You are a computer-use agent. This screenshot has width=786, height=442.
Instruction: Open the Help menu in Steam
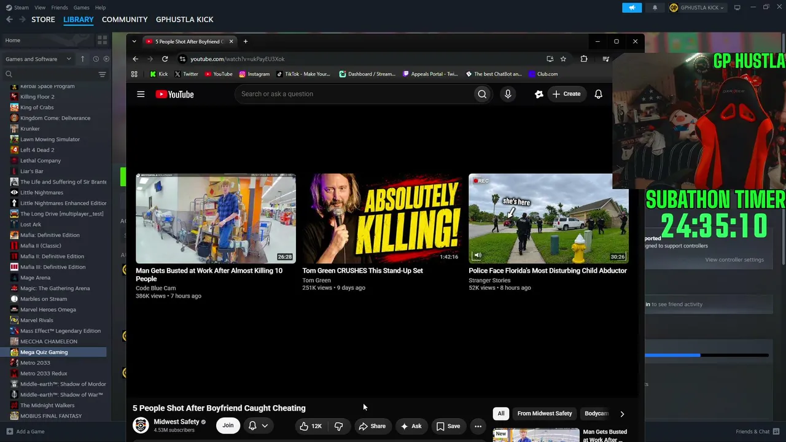coord(100,7)
